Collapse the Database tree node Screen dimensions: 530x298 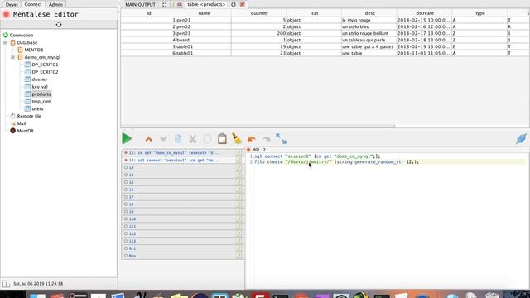pyautogui.click(x=6, y=42)
